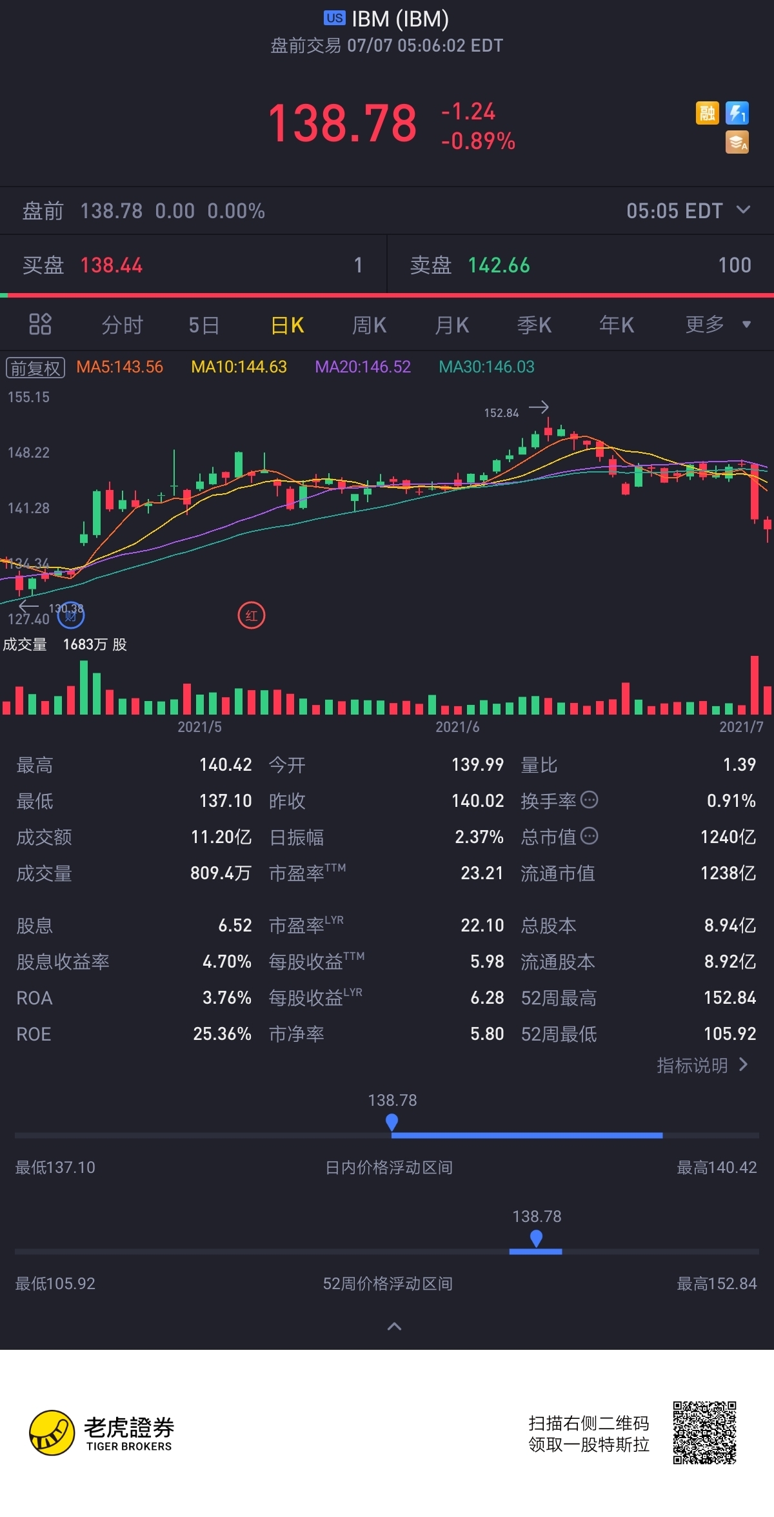Tap the 卖盘 142.66 ask price
This screenshot has width=774, height=1517.
[499, 265]
